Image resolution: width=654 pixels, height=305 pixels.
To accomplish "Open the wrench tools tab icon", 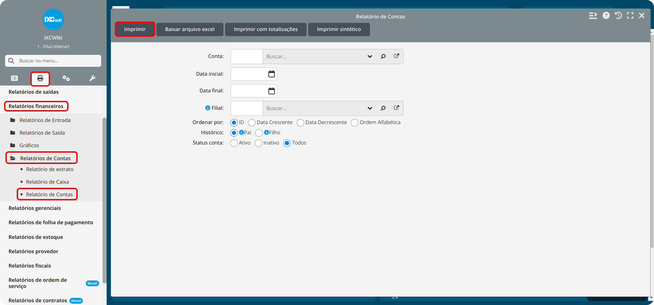I will [92, 78].
